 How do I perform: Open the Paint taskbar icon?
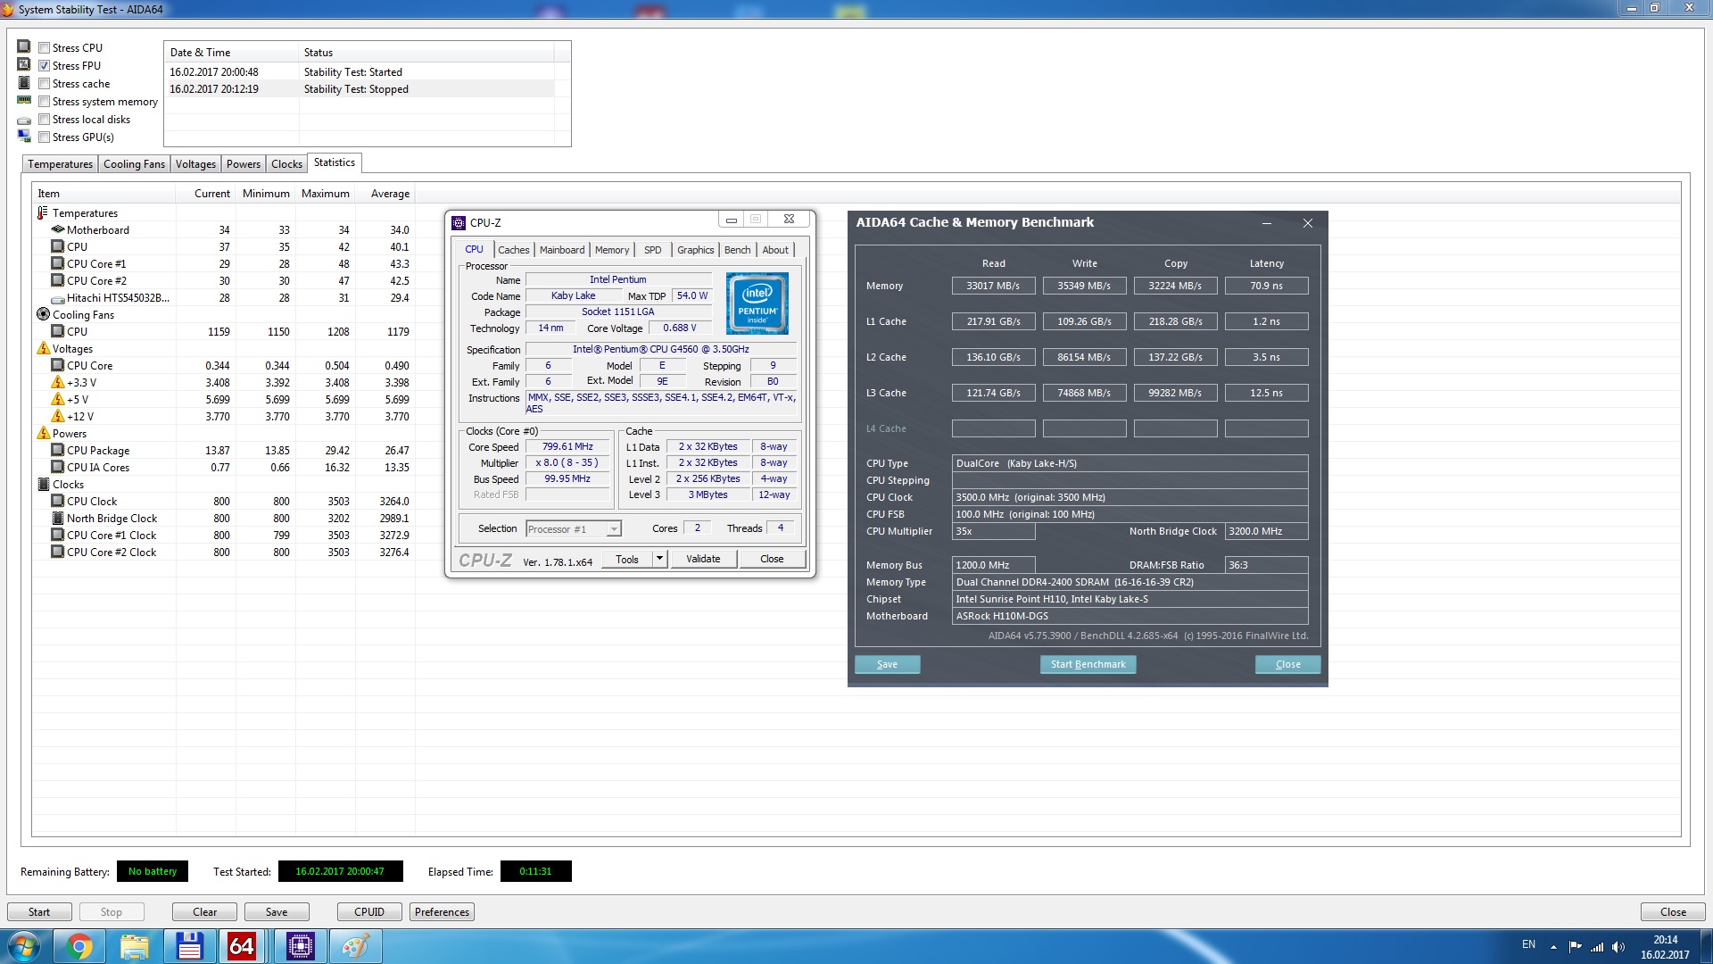click(355, 946)
